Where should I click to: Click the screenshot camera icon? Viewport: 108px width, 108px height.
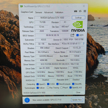pyautogui.click(x=76, y=11)
